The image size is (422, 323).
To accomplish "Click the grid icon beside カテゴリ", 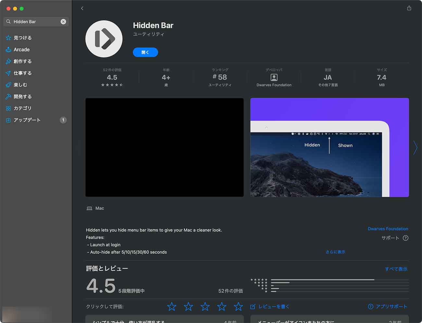I will [8, 108].
